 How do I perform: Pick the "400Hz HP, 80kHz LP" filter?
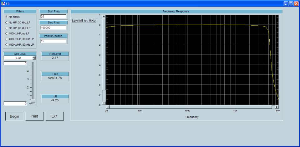6,44
